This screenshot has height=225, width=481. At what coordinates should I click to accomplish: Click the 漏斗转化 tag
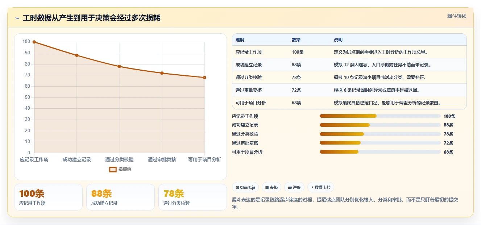click(456, 16)
